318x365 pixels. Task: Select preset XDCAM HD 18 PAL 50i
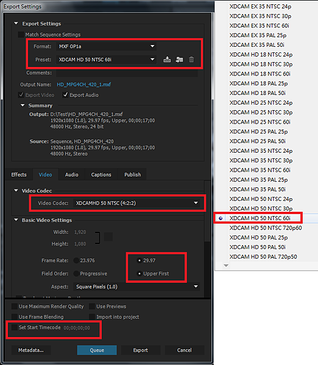(x=258, y=93)
